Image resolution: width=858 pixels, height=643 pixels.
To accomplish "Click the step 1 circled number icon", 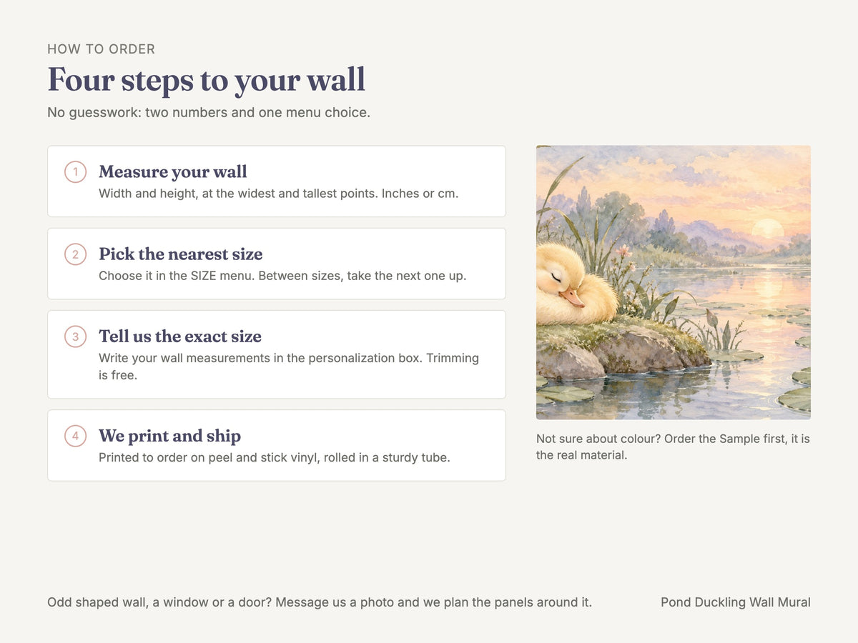I will tap(76, 172).
